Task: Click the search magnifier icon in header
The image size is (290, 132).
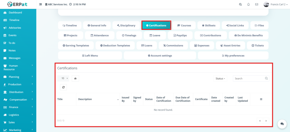Action: tap(240, 5)
